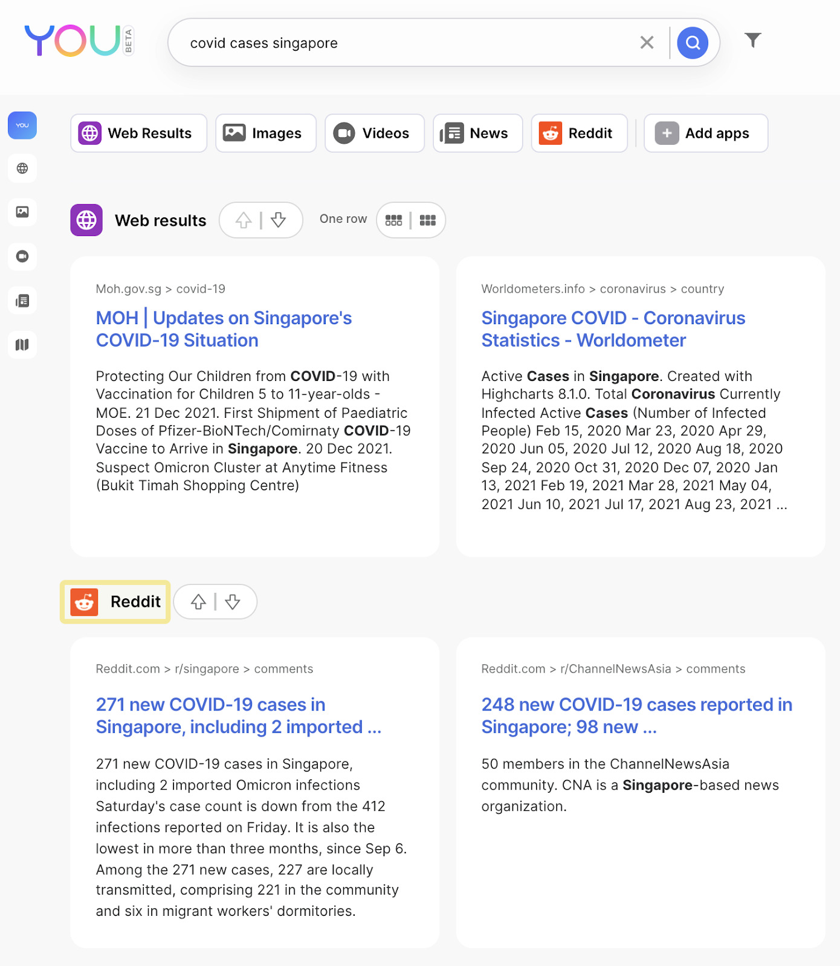840x966 pixels.
Task: Click the YOU logo
Action: click(73, 40)
